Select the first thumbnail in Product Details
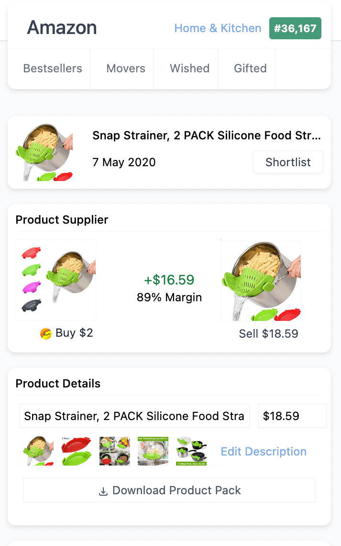This screenshot has height=546, width=341. pyautogui.click(x=38, y=451)
